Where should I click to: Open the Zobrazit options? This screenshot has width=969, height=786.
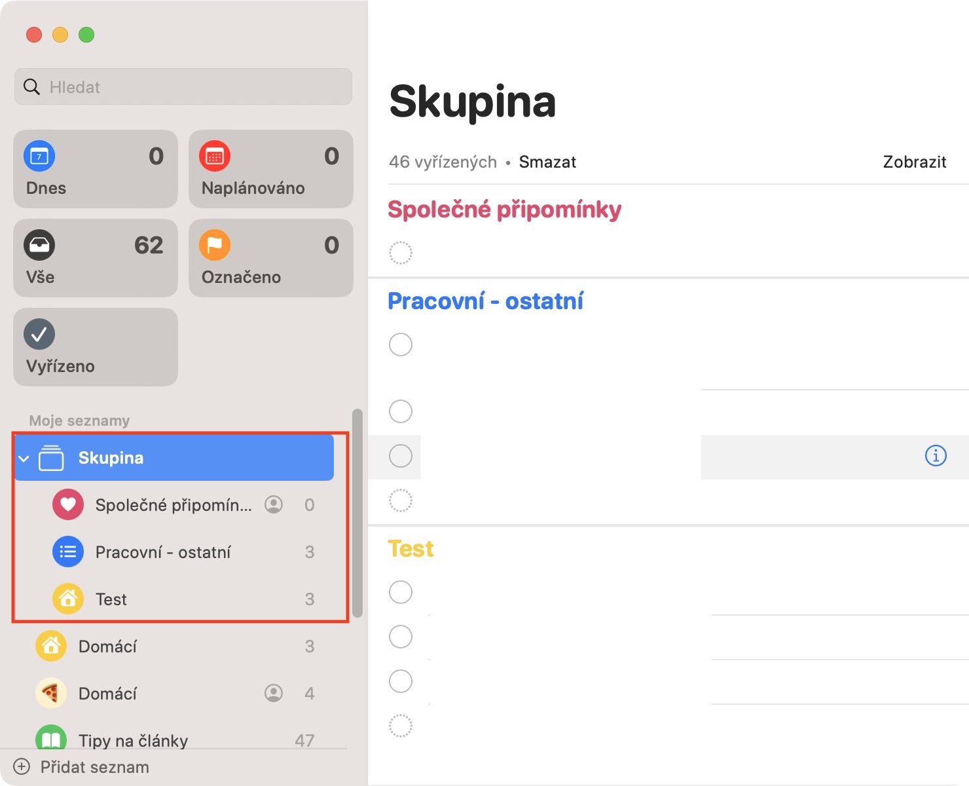[x=914, y=162]
